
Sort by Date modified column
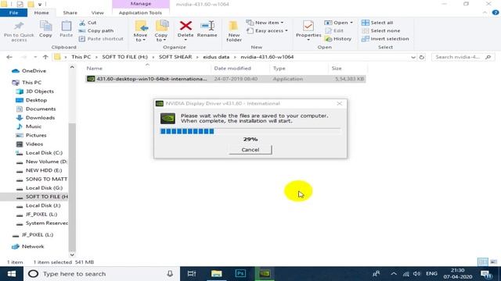point(232,68)
